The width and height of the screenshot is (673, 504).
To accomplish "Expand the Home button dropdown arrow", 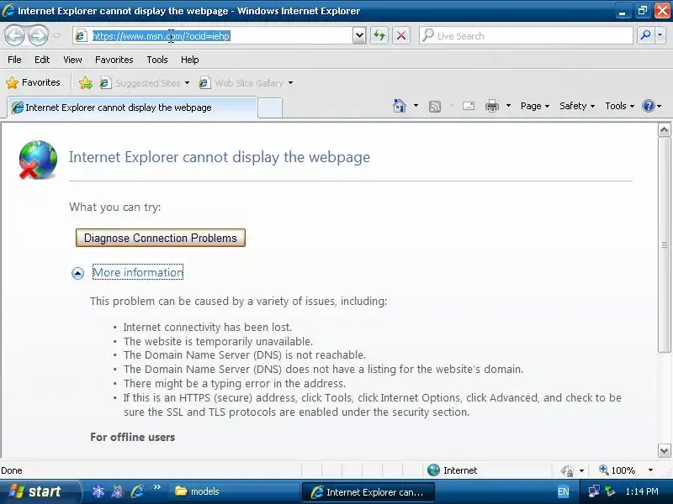I will pyautogui.click(x=416, y=106).
